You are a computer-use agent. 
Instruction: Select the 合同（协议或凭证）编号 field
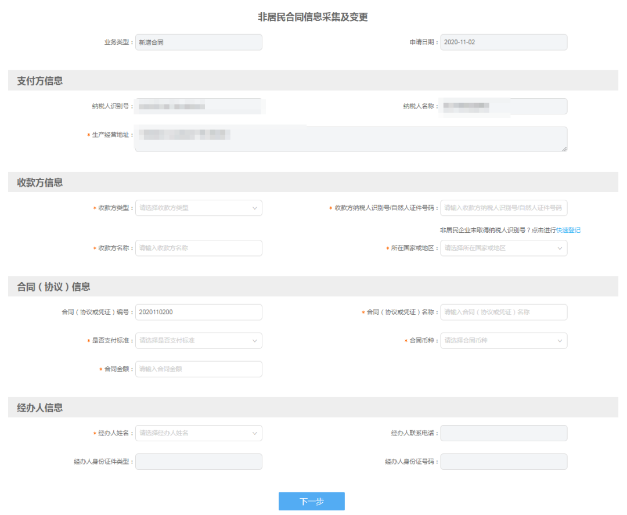[x=199, y=312]
